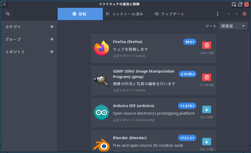Open the Arduino IDE (arduino) title
This screenshot has height=153, width=251.
[134, 106]
